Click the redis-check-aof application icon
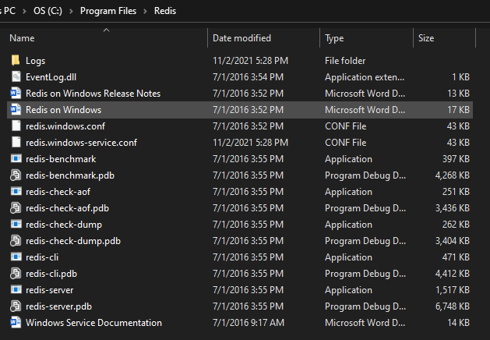490x340 pixels. [16, 191]
